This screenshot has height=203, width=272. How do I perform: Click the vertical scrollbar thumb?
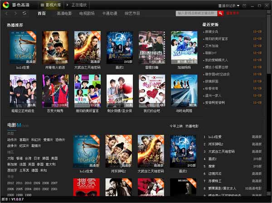(x=268, y=44)
